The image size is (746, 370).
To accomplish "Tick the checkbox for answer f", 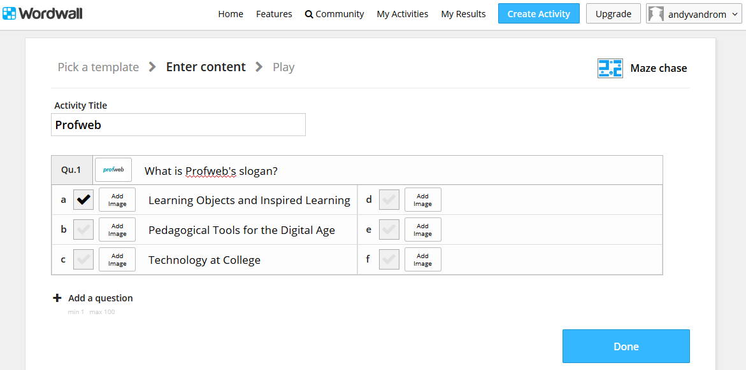I will [389, 260].
